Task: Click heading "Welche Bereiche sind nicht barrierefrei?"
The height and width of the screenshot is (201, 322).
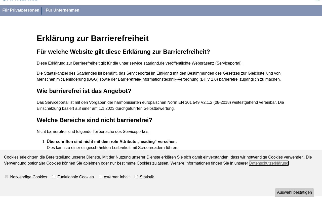Action: 95,120
